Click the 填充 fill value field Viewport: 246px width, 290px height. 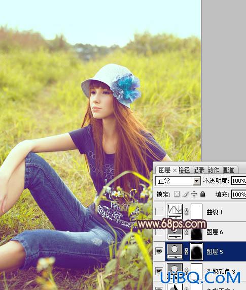tap(238, 194)
